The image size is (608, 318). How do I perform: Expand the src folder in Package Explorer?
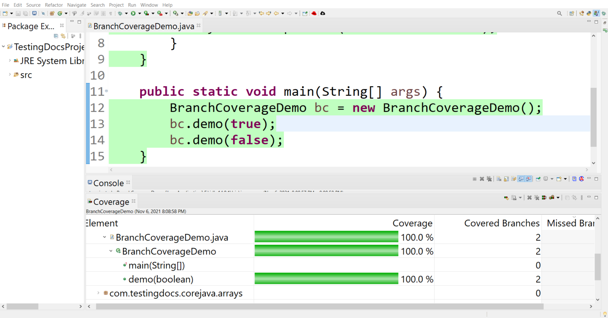click(x=10, y=74)
